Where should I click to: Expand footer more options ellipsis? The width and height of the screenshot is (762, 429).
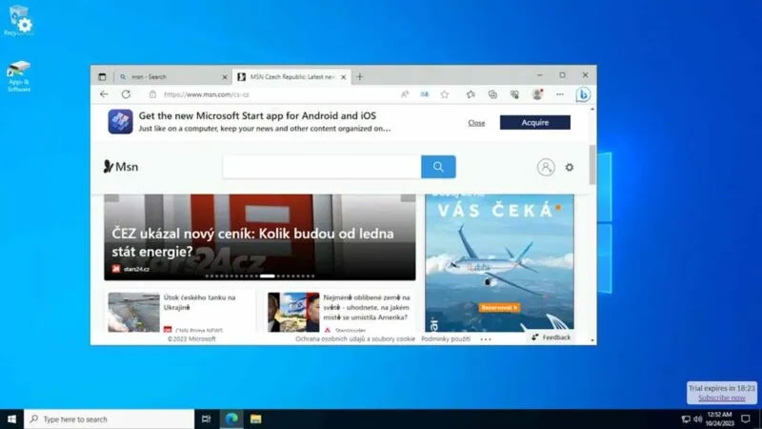486,339
